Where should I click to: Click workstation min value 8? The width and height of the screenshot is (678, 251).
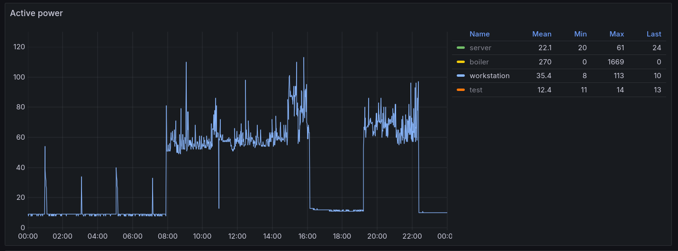click(x=585, y=76)
